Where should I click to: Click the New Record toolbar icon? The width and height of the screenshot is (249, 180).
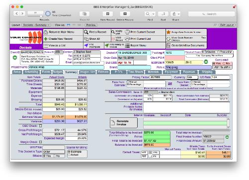pos(108,14)
